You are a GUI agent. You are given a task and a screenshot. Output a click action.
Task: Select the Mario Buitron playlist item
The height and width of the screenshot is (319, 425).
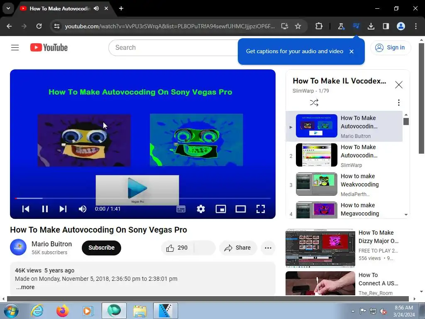[344, 126]
